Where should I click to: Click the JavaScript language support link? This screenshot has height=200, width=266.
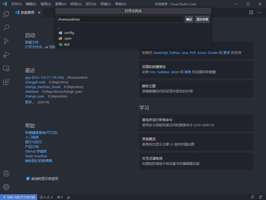click(x=161, y=53)
